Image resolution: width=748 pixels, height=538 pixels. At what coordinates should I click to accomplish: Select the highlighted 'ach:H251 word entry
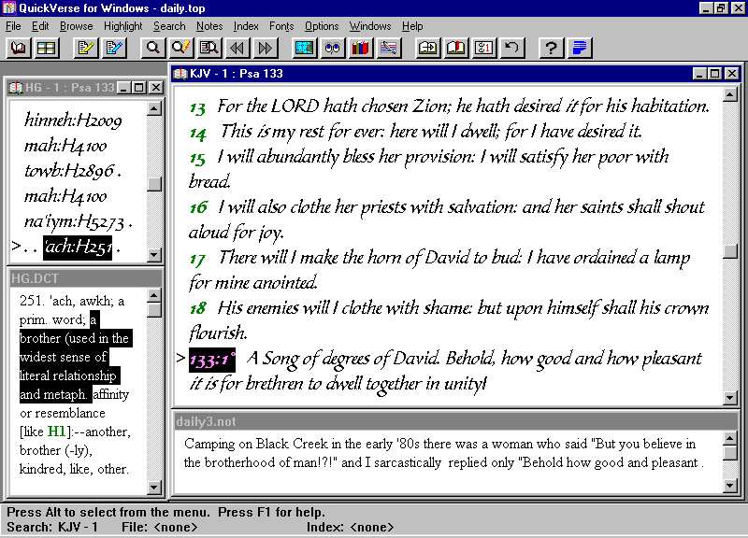click(78, 248)
